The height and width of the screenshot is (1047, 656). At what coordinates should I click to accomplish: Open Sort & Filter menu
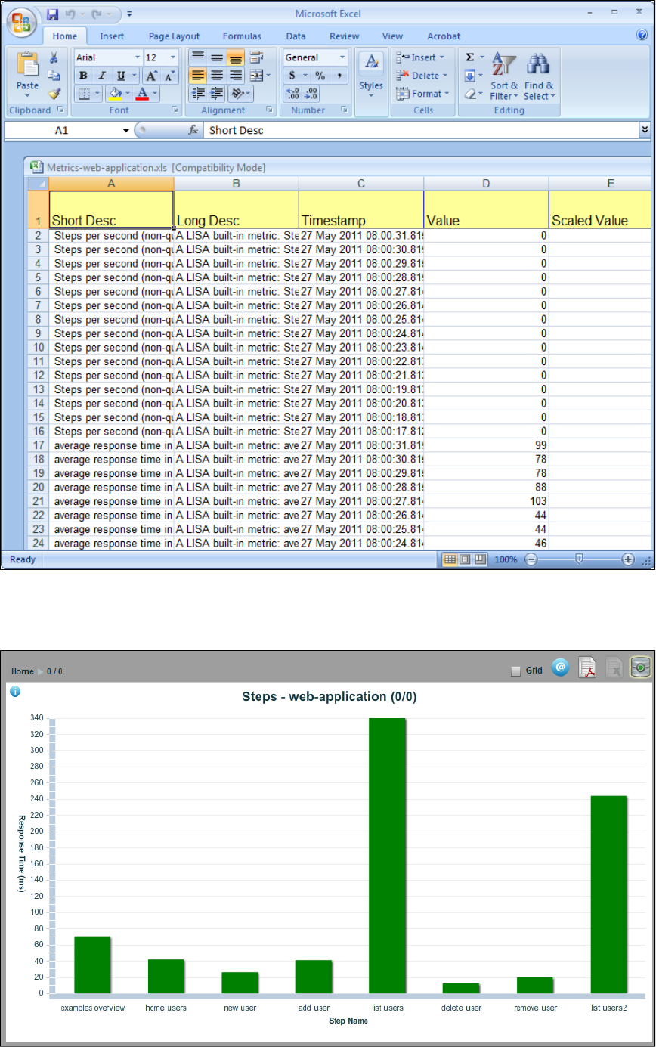click(504, 76)
